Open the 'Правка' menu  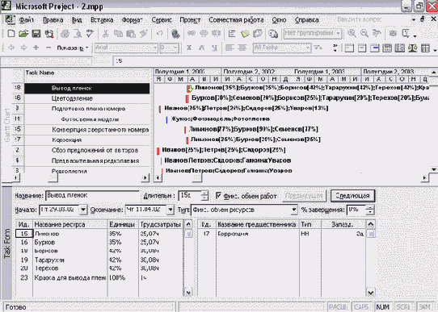pos(53,20)
